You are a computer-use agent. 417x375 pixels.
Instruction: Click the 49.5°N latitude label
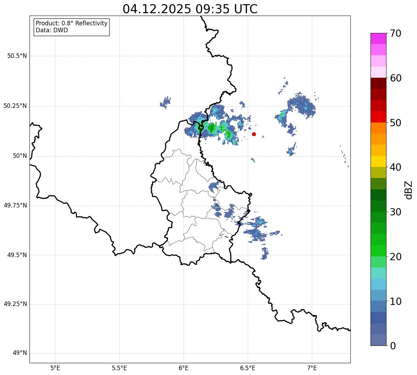[x=17, y=255]
